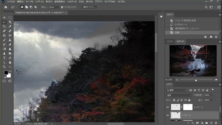Viewport: 222px width, 125px height.
Task: Select the Path Selection tool
Action: pyautogui.click(x=4, y=62)
